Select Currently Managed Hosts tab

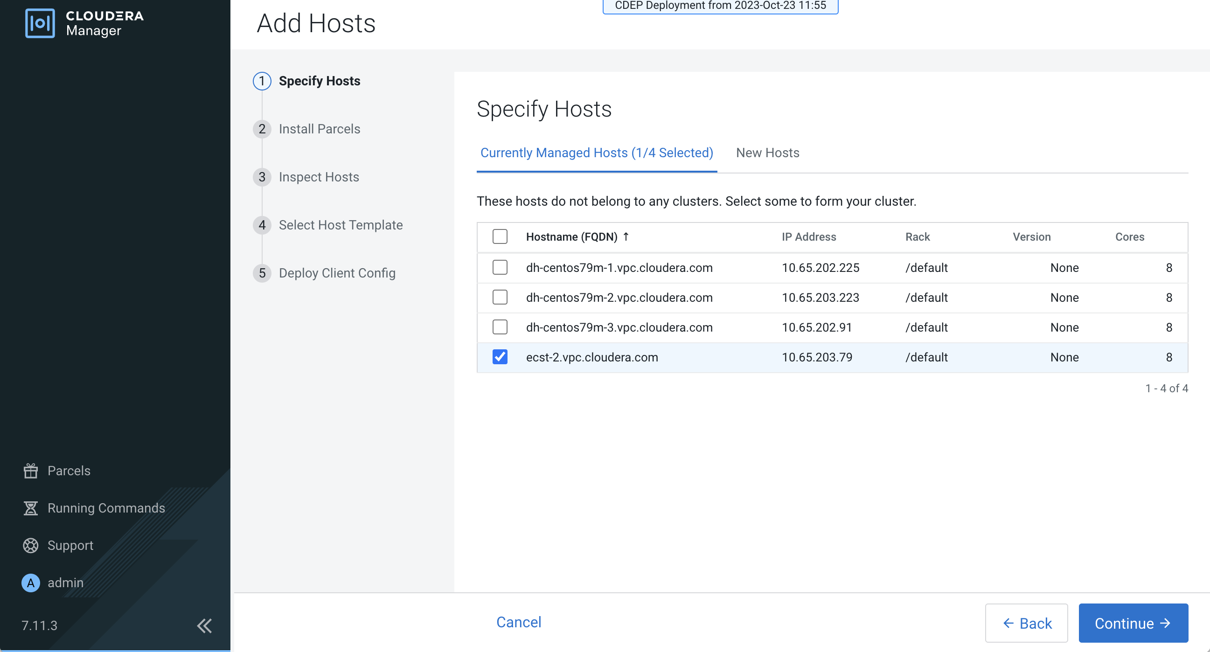pyautogui.click(x=596, y=153)
